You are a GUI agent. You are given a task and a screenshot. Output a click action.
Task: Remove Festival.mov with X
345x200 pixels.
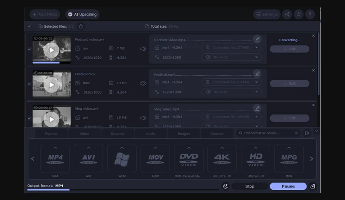point(313,70)
